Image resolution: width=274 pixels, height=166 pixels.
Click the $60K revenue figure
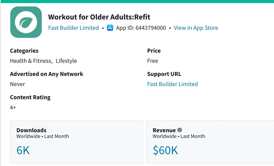(165, 150)
